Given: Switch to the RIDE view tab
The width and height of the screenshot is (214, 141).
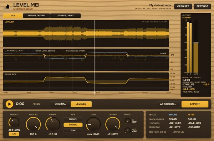Looking at the screenshot, I should tap(13, 16).
